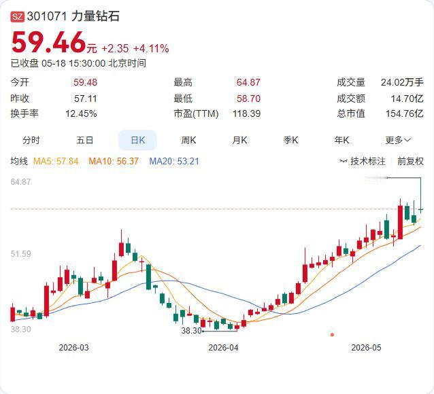This screenshot has height=394, width=434.
Task: Click the 技术标注 button
Action: 363,161
